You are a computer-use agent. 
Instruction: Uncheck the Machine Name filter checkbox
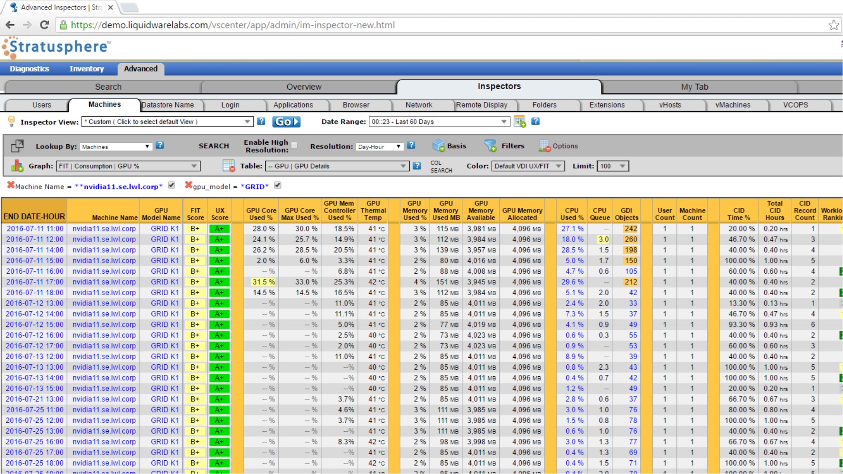coord(172,185)
